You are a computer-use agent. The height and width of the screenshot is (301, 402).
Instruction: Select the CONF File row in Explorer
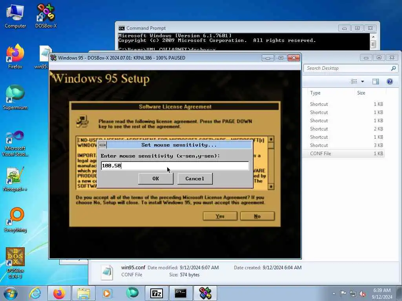pyautogui.click(x=344, y=154)
